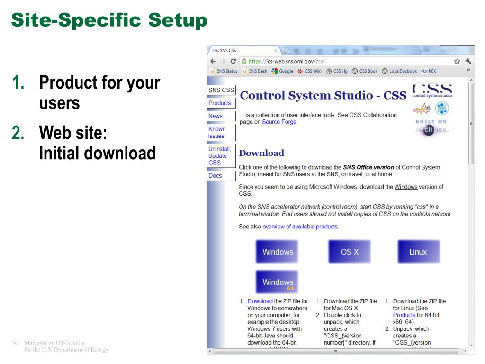485x364 pixels.
Task: Click the Linux download button
Action: pos(419,252)
